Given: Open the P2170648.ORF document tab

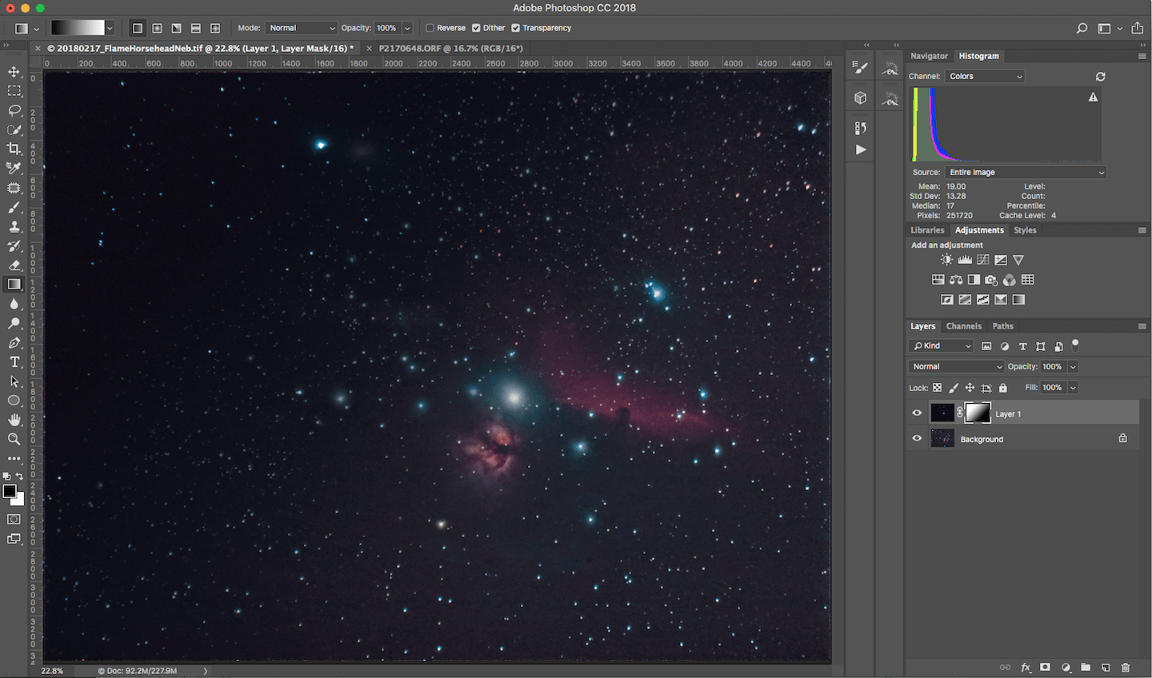Looking at the screenshot, I should pos(450,48).
